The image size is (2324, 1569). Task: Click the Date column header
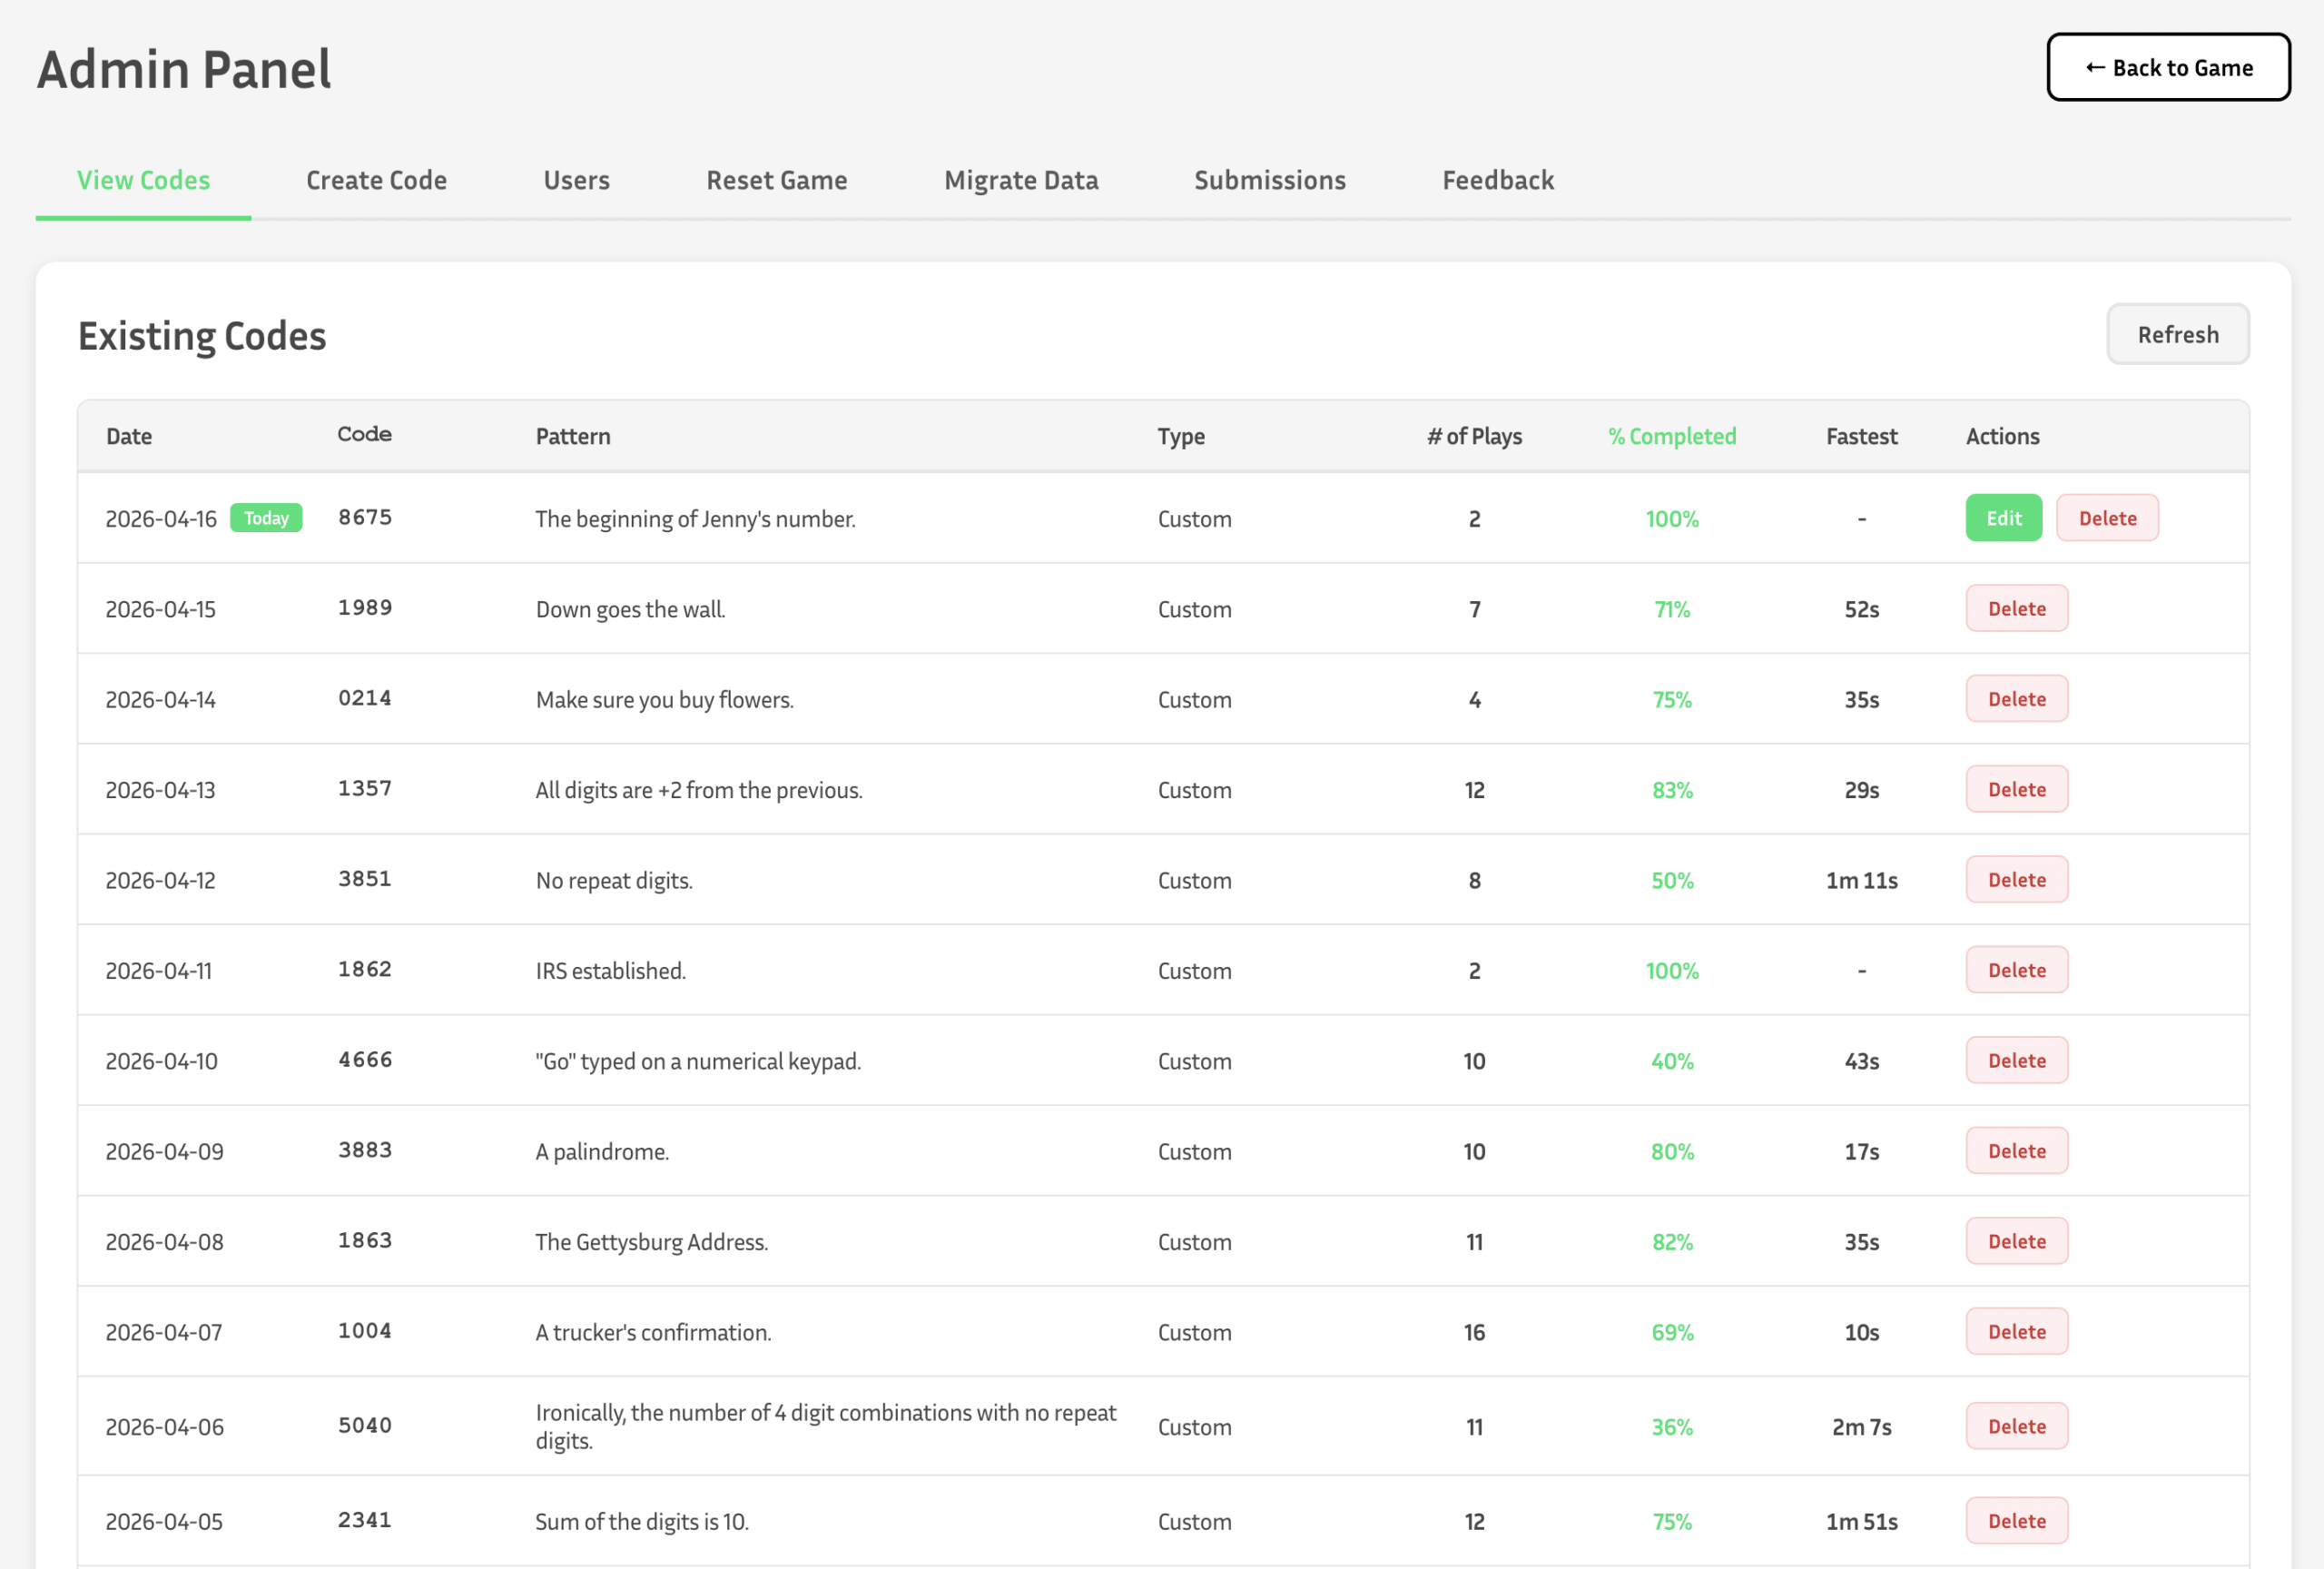tap(129, 436)
